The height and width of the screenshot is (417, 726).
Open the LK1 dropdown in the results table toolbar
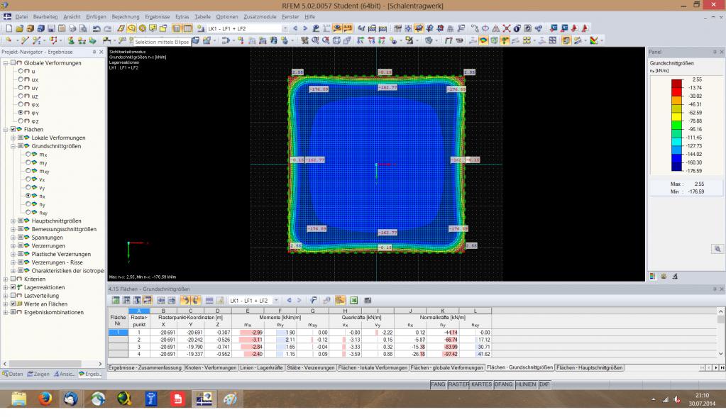pos(276,301)
